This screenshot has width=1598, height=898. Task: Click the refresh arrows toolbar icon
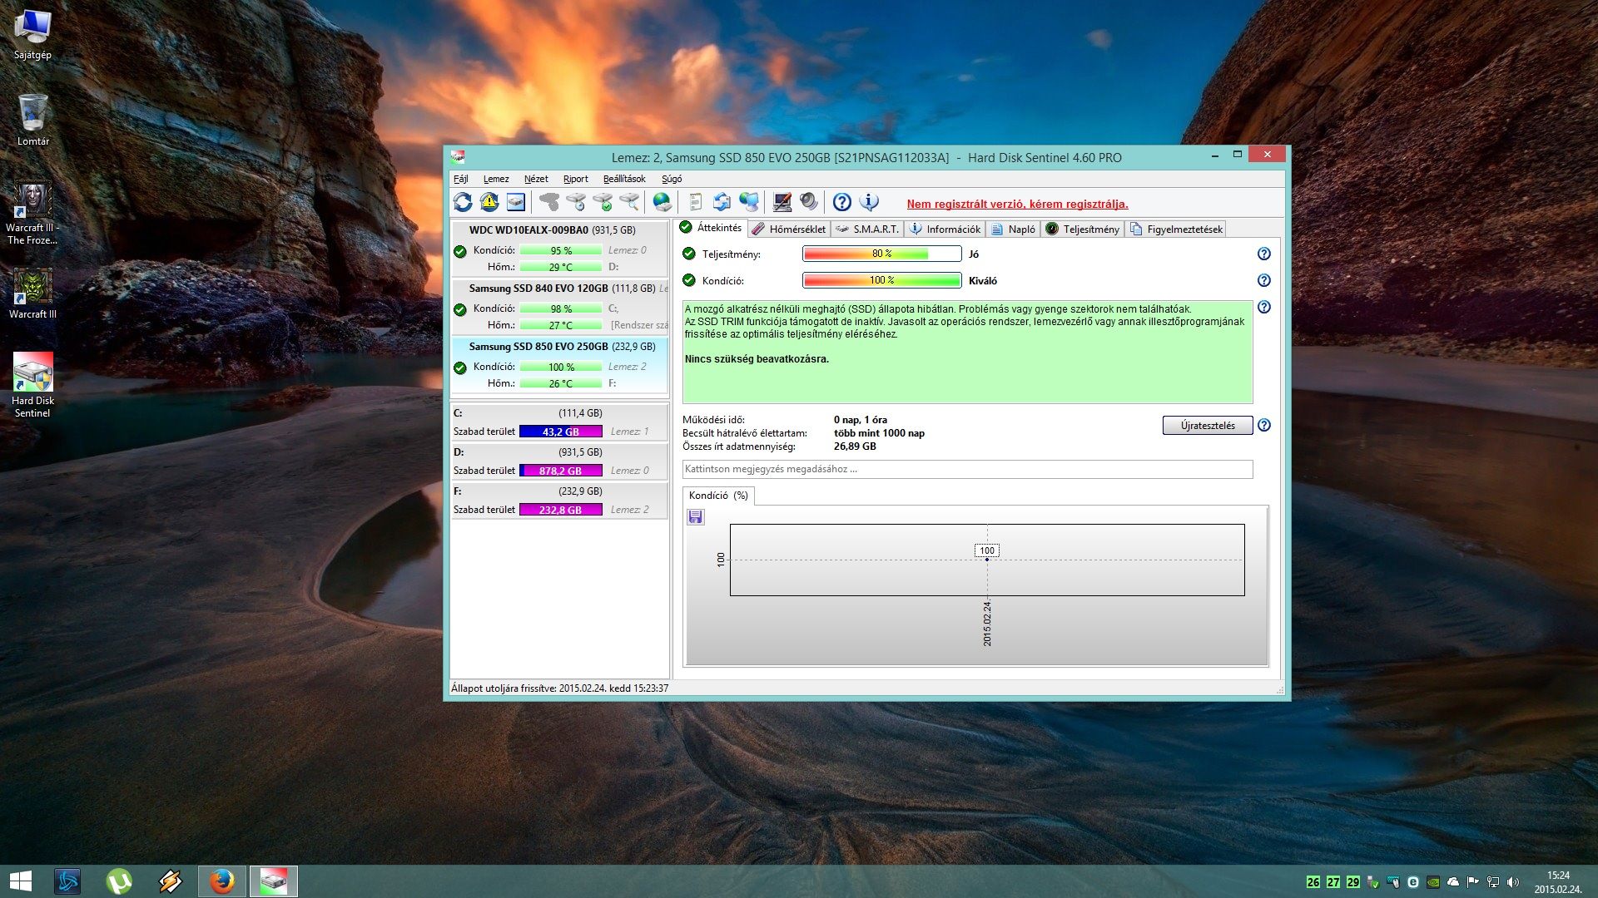click(463, 202)
